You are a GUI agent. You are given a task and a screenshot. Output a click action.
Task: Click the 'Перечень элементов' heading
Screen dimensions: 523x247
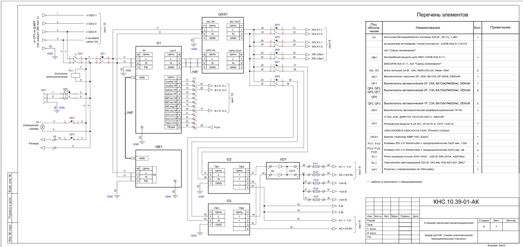pos(442,15)
